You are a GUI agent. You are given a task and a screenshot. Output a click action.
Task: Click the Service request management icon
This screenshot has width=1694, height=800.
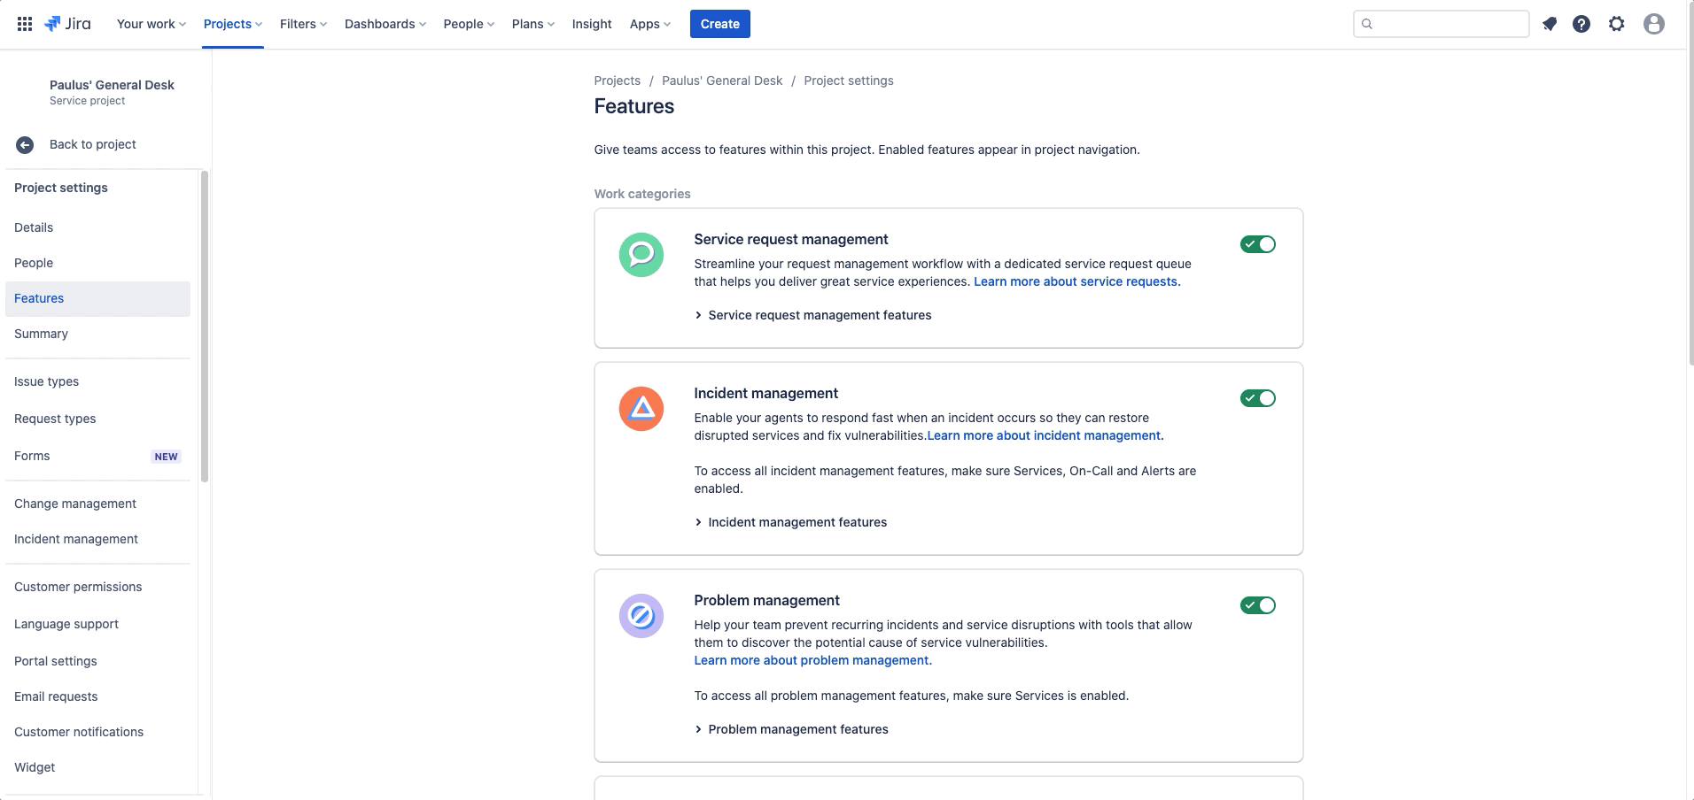tap(641, 255)
